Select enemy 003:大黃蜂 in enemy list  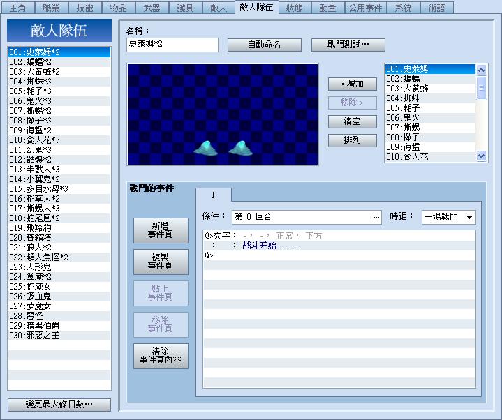tap(430, 89)
